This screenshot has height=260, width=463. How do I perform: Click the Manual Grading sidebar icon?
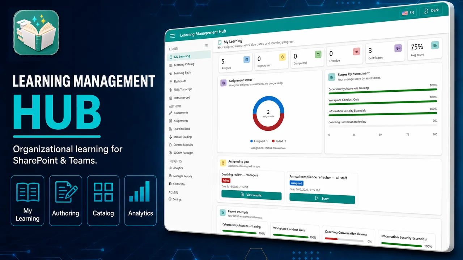tap(170, 137)
